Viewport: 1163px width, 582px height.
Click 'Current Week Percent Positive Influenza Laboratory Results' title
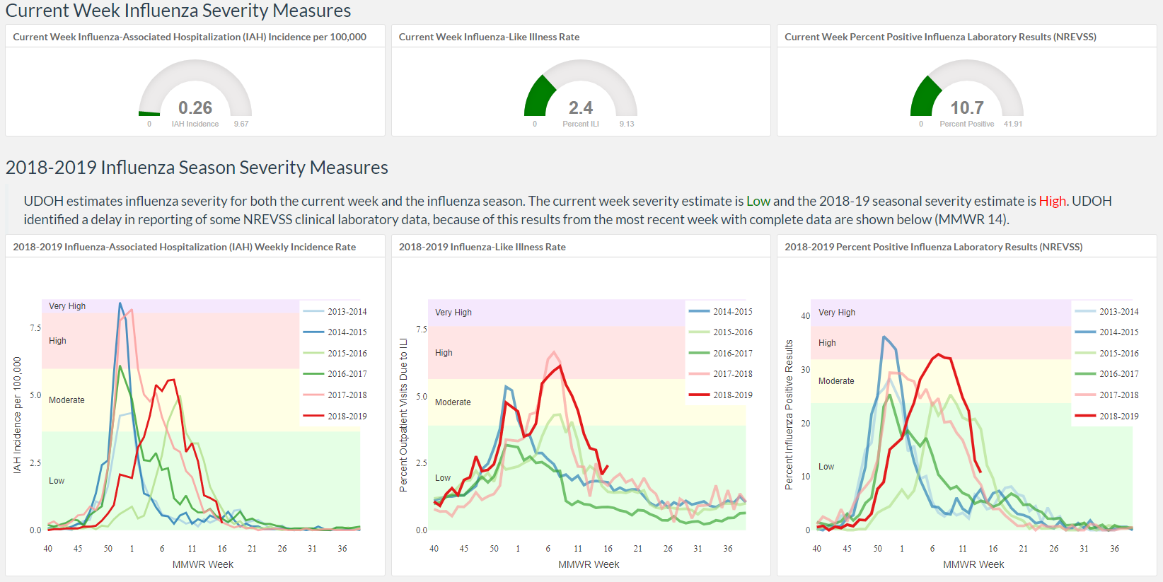(940, 37)
